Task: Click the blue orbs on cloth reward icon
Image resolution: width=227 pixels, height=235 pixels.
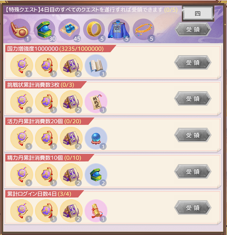Action: pos(69,30)
